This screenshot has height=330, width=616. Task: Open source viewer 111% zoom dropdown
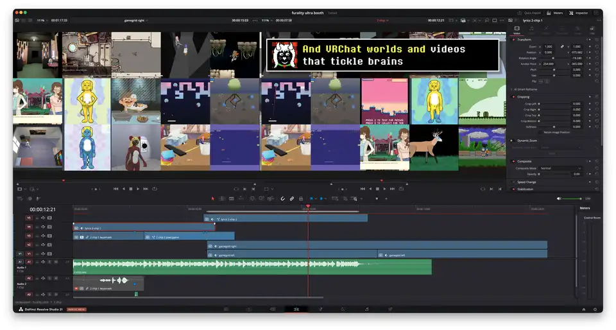(x=42, y=21)
